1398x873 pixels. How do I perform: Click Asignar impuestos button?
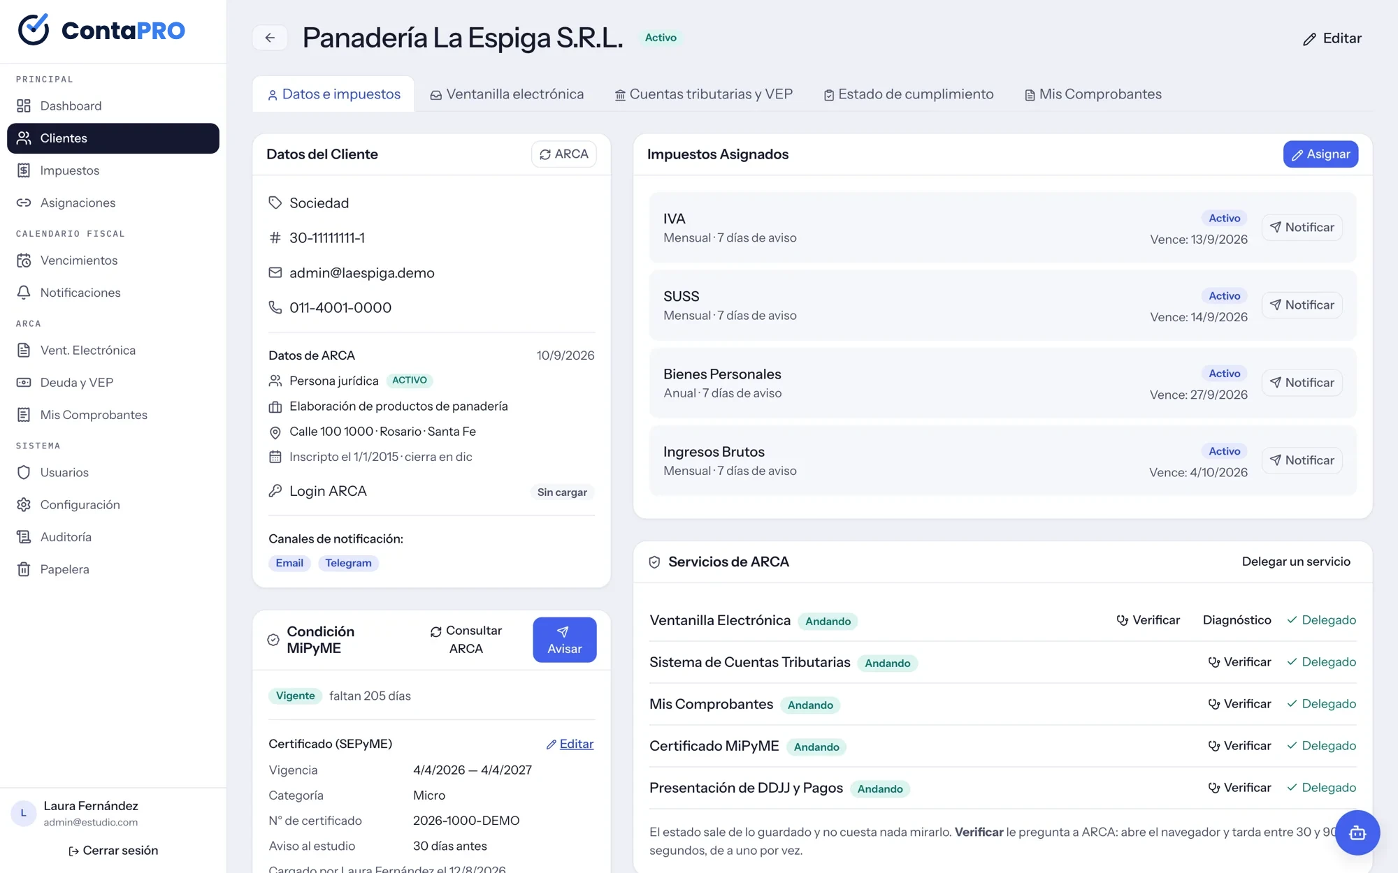pyautogui.click(x=1320, y=154)
